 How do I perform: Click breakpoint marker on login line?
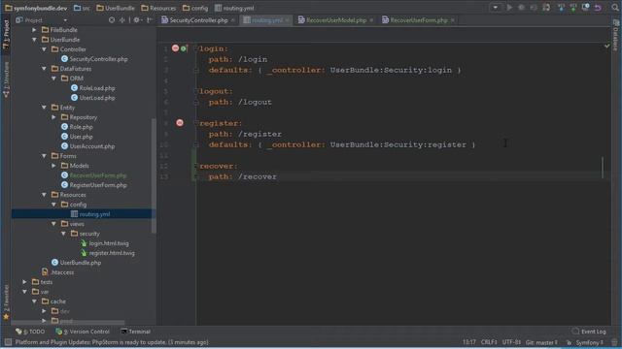coord(175,48)
